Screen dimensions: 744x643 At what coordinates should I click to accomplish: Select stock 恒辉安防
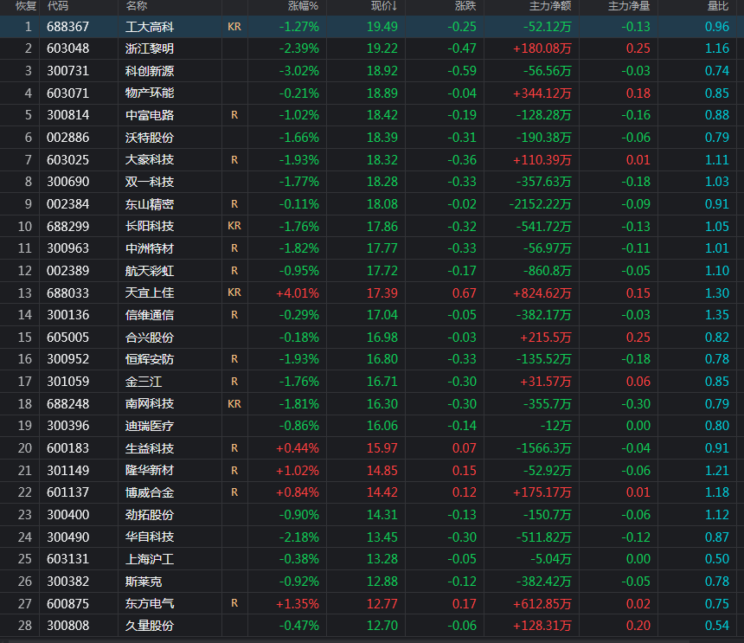click(150, 359)
